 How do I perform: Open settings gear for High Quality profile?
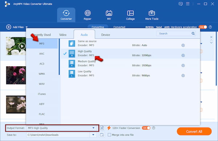click(x=183, y=55)
